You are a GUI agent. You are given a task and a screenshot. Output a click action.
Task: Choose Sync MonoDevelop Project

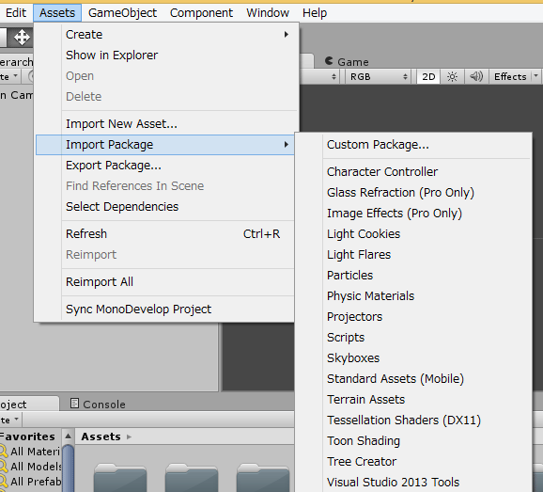(x=165, y=309)
